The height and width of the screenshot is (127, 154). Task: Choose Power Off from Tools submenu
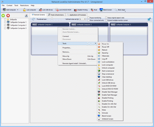pos(110,47)
